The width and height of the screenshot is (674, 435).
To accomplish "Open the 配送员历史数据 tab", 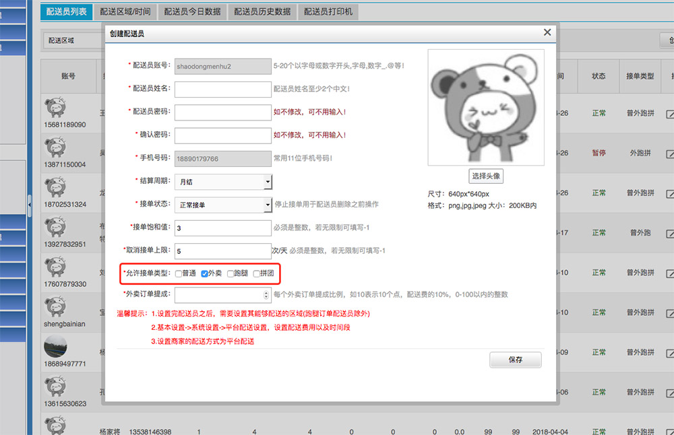I will coord(263,11).
